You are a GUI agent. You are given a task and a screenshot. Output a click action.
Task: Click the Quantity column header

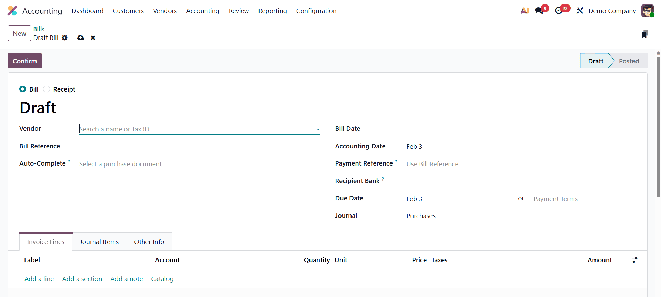click(x=317, y=260)
